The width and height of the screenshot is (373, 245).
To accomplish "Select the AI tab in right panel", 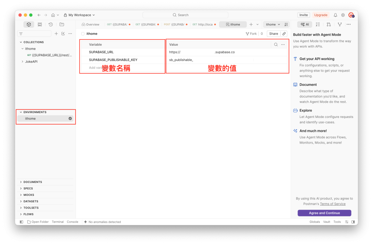I will 305,24.
